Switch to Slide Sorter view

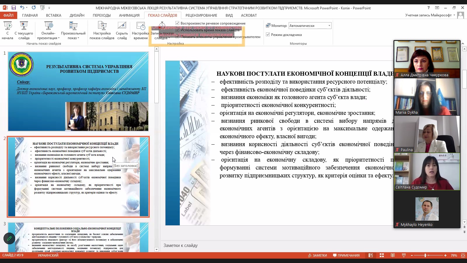pos(381,255)
